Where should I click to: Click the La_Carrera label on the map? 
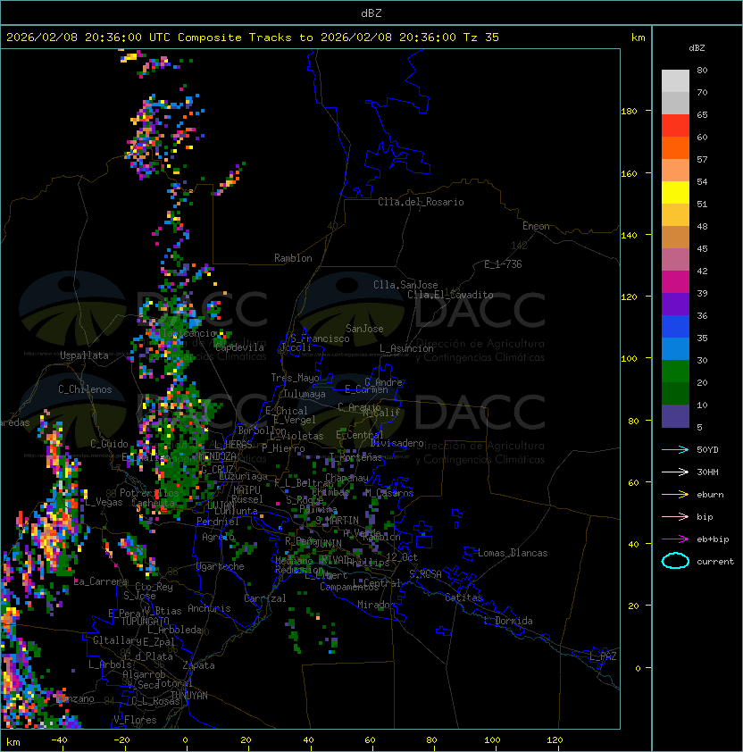pyautogui.click(x=101, y=581)
